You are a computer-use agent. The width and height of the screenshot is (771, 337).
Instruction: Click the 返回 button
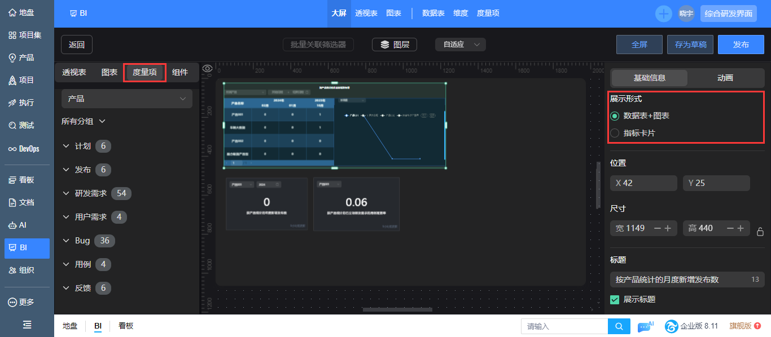[77, 45]
